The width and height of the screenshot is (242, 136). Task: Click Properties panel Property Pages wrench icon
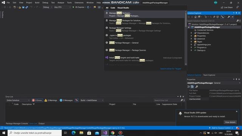(x=197, y=87)
